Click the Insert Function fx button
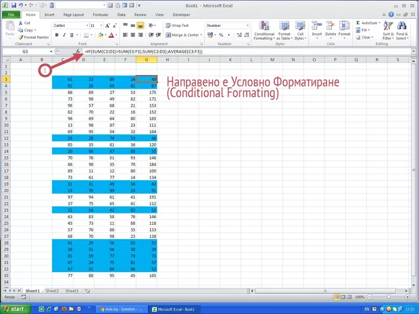Screen dimensions: 419x314 (x=78, y=51)
